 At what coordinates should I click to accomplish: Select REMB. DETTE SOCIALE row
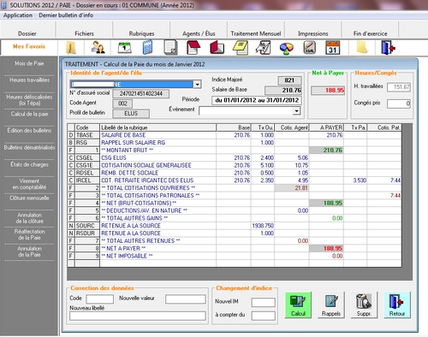coord(235,173)
